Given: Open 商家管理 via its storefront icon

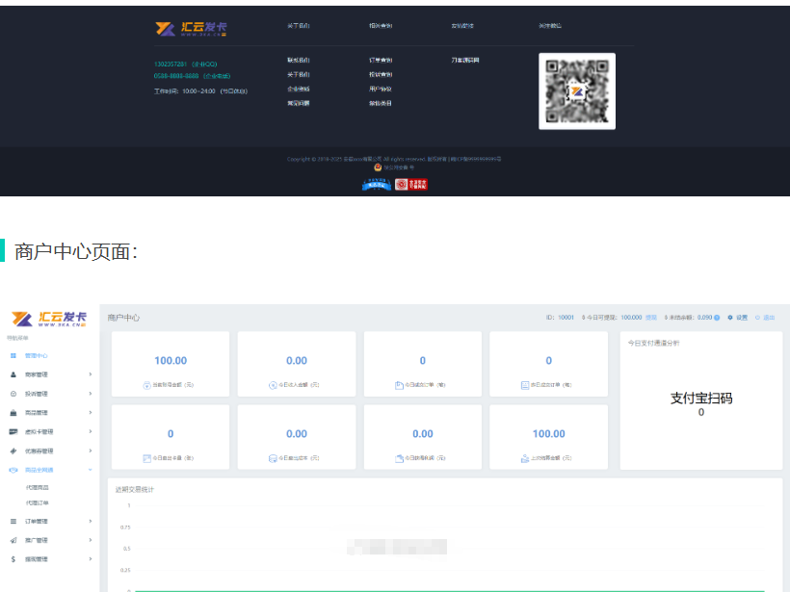Looking at the screenshot, I should tap(13, 373).
